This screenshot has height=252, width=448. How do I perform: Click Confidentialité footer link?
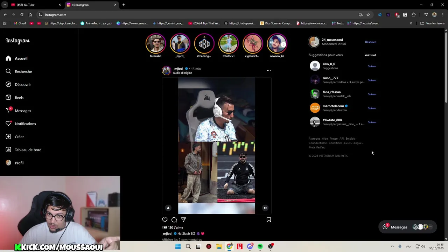[x=317, y=143]
